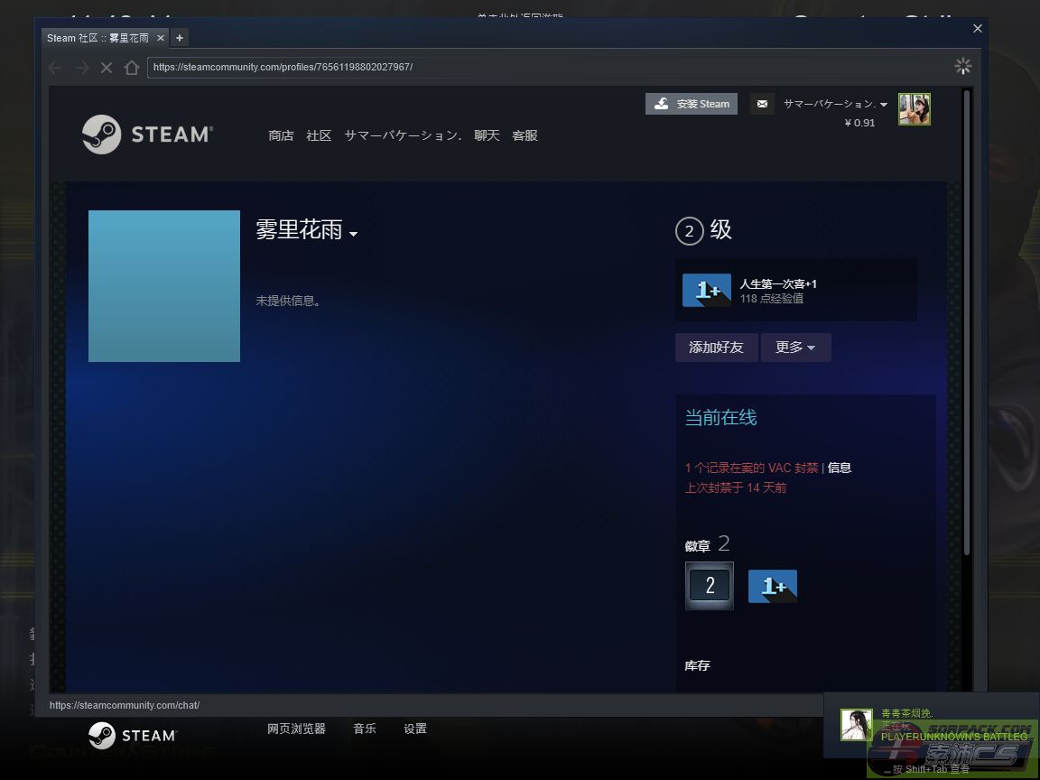Click the 1+ badge under 徽章
This screenshot has width=1040, height=780.
click(x=773, y=586)
